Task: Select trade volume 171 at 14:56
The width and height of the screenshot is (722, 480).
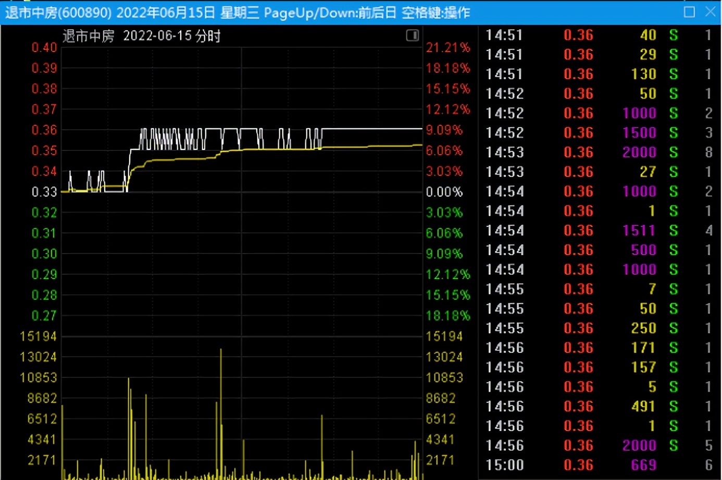Action: (x=644, y=348)
